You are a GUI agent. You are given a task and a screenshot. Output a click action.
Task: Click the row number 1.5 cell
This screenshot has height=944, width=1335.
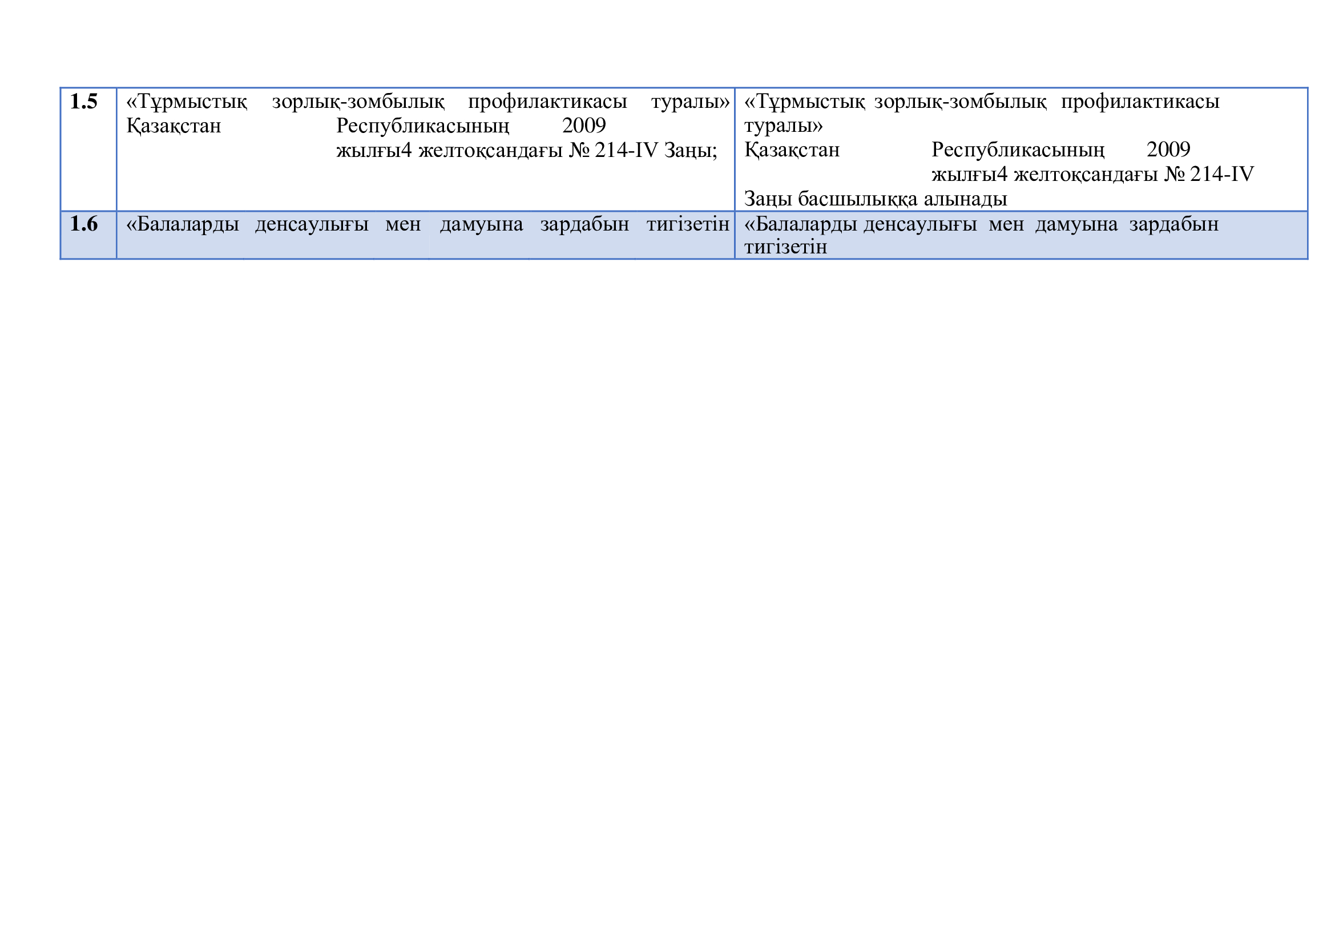point(88,150)
